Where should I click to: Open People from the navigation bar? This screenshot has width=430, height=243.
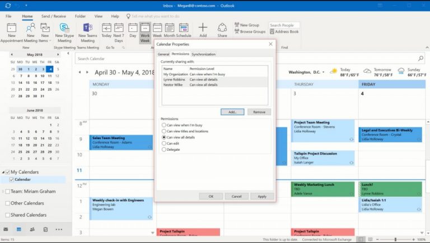coord(32,230)
